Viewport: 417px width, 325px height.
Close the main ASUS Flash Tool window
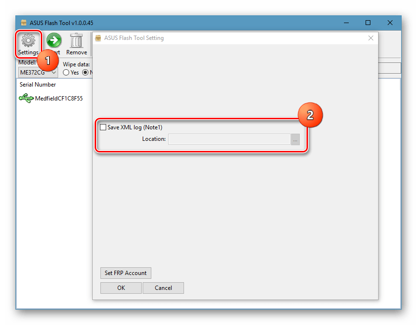tap(390, 23)
